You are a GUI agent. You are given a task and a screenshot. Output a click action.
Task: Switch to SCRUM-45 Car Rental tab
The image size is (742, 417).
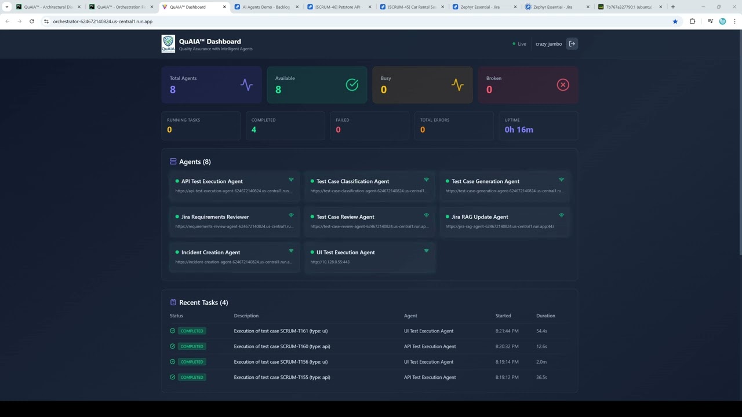(x=412, y=7)
